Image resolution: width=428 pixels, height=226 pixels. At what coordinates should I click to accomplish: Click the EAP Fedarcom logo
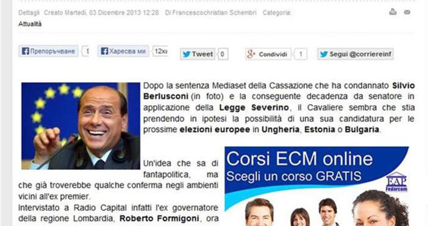pyautogui.click(x=397, y=182)
